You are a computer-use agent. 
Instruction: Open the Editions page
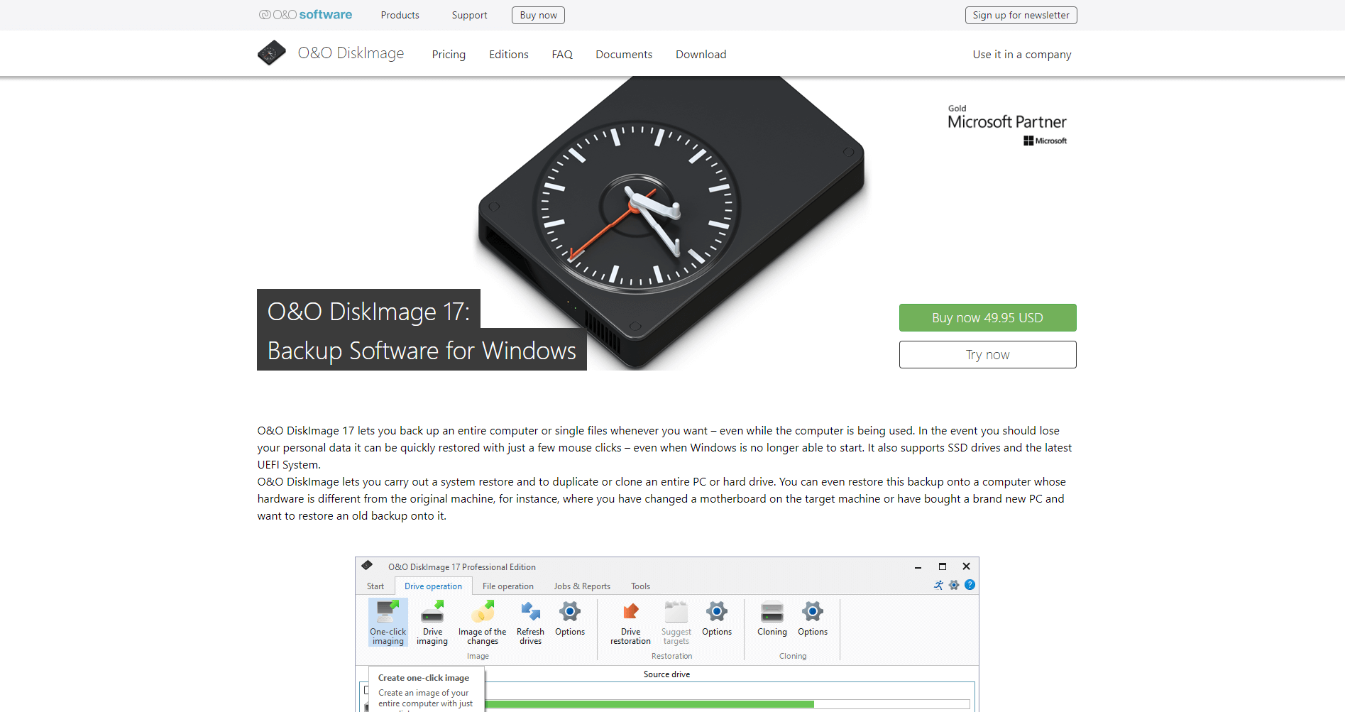[x=509, y=54]
